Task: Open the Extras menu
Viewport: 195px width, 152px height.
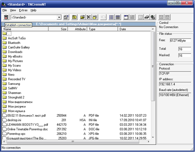Action: [23, 10]
